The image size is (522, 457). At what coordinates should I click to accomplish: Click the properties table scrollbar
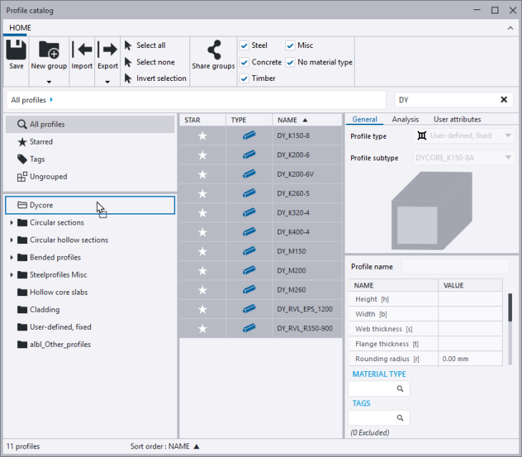point(510,308)
